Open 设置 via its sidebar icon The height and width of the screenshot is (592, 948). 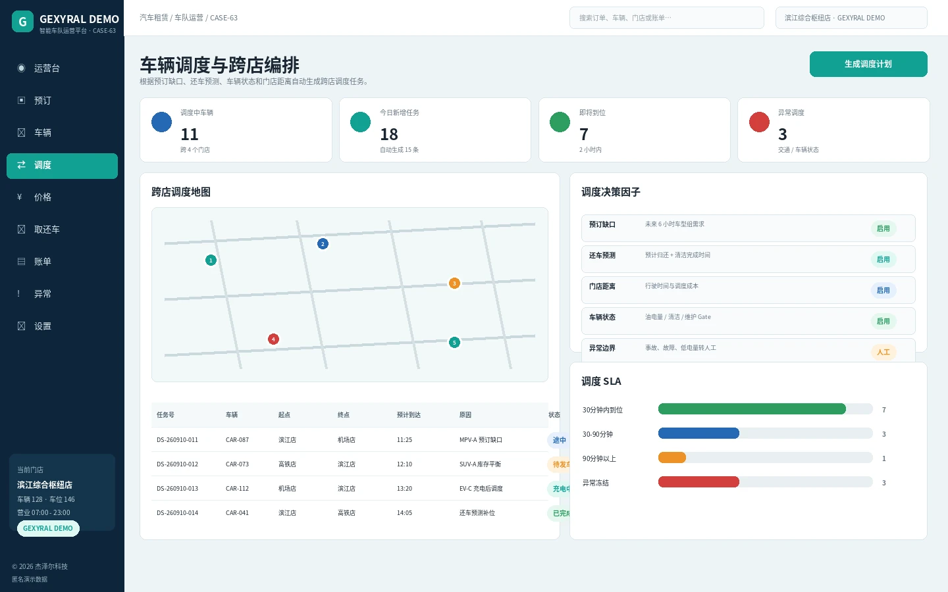(x=21, y=326)
